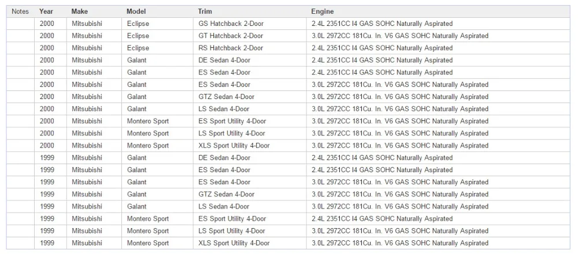Click 1999 Galant DE Sedan 4-Door cell
Image resolution: width=578 pixels, height=254 pixels.
250,158
